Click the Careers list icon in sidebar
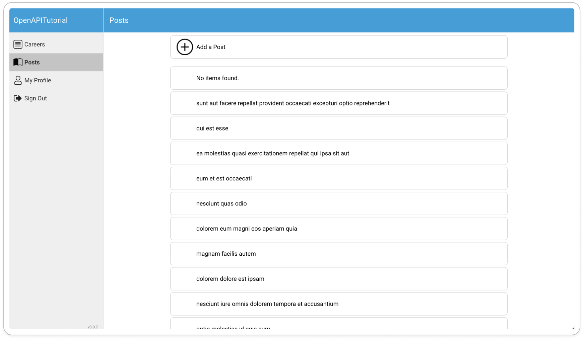Screen dimensions: 584x340 click(x=18, y=44)
